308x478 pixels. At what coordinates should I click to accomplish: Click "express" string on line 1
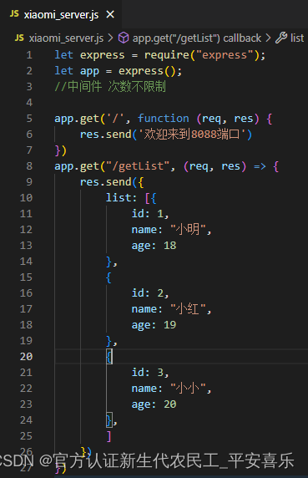click(225, 55)
